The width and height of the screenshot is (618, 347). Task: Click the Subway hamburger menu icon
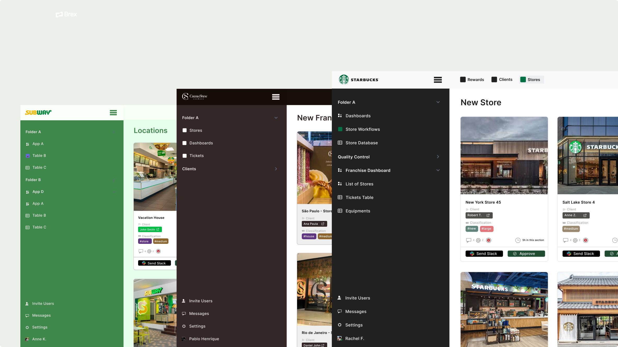click(113, 113)
